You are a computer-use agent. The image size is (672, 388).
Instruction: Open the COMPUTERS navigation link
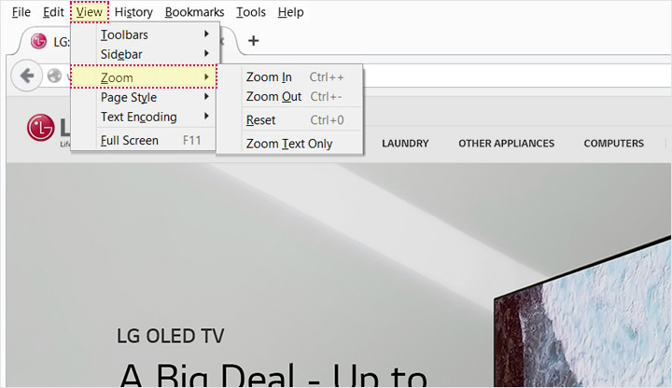tap(613, 144)
